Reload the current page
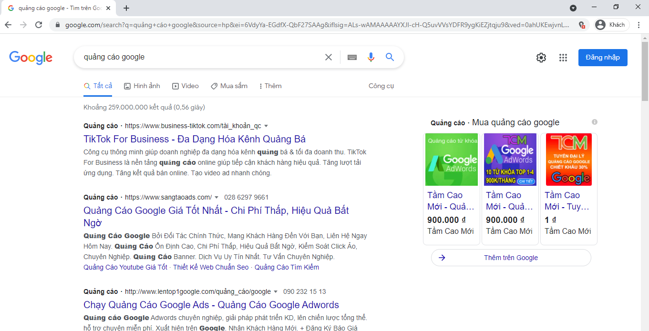Viewport: 649px width, 331px height. pyautogui.click(x=39, y=25)
